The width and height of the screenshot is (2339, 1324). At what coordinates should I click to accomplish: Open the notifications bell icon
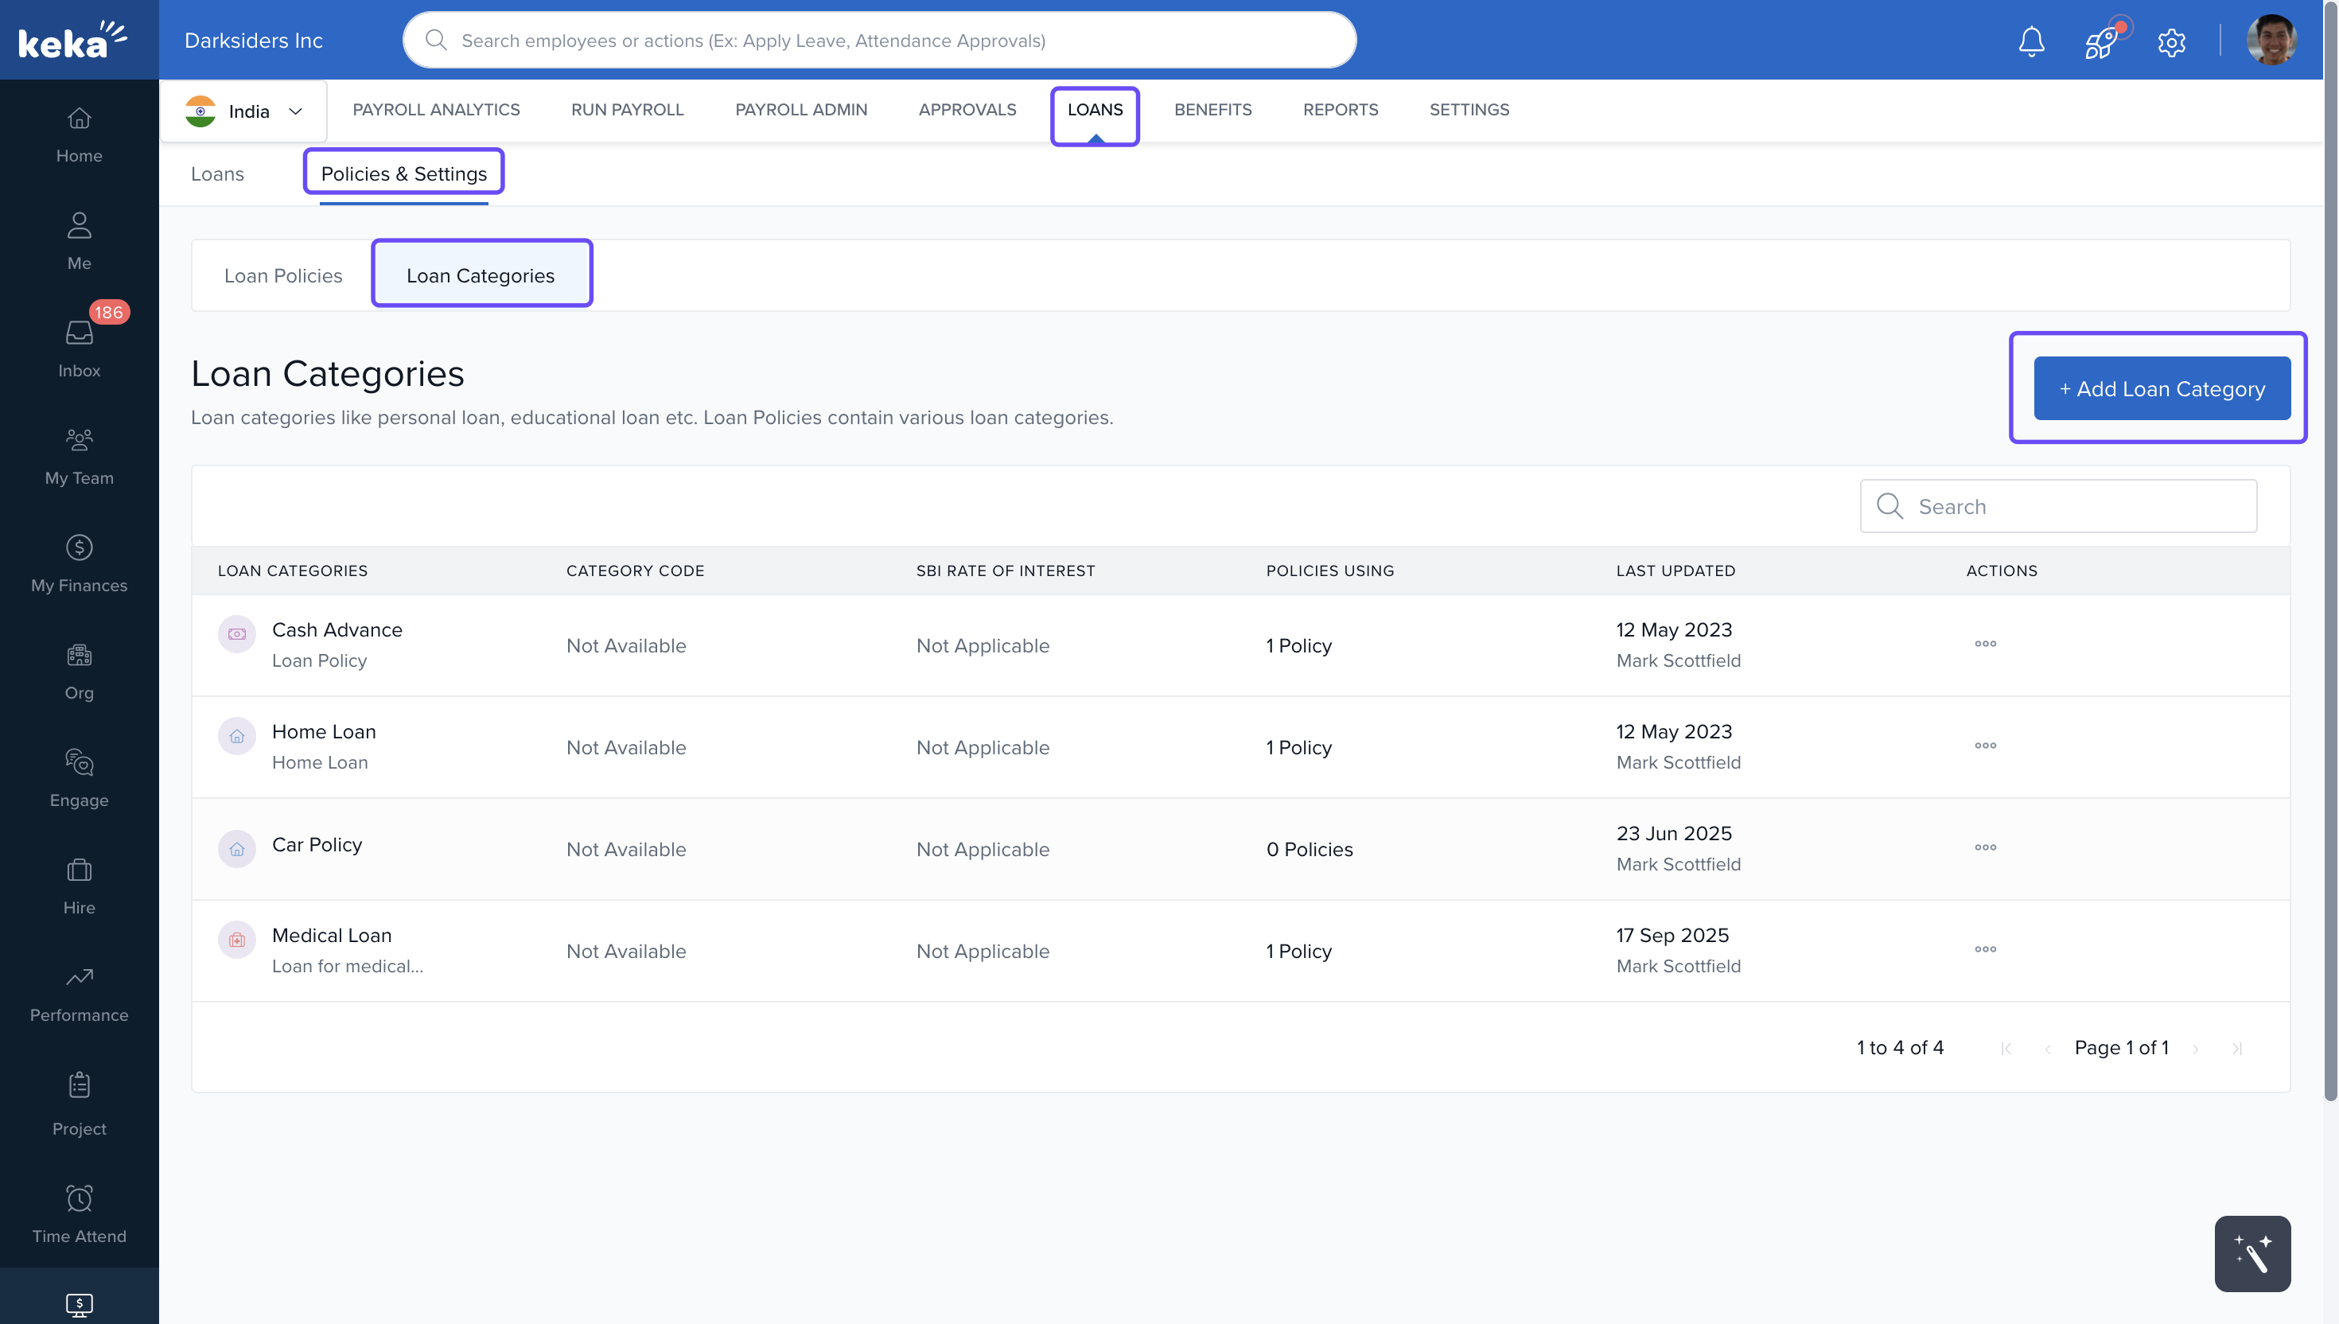(2031, 41)
